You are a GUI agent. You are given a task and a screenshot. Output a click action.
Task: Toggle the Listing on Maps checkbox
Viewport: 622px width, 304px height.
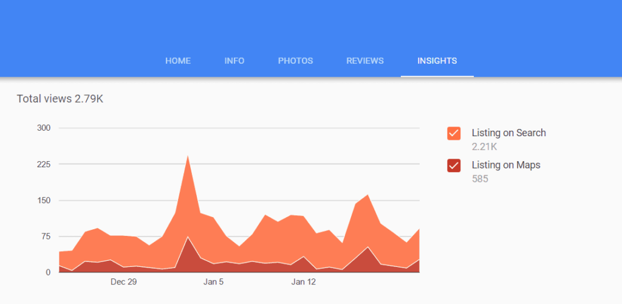454,165
